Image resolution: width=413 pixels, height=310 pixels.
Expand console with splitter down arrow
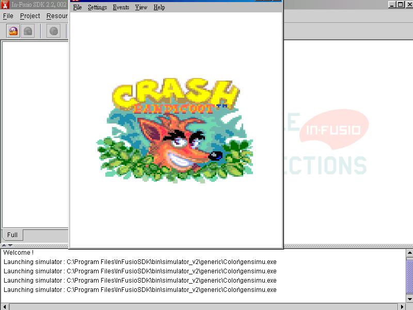click(x=10, y=245)
